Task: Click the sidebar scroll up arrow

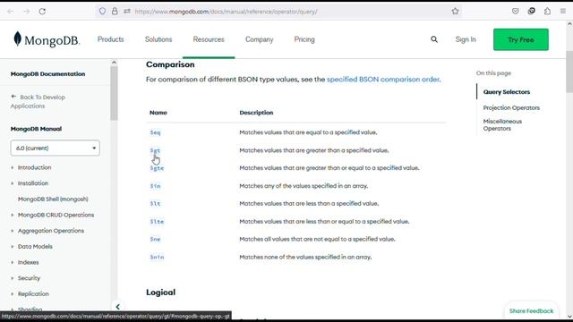Action: click(114, 63)
